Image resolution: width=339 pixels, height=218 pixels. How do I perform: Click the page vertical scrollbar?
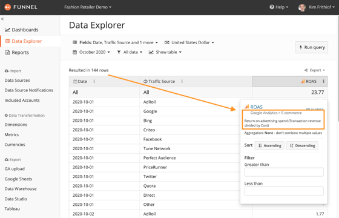coord(338,68)
